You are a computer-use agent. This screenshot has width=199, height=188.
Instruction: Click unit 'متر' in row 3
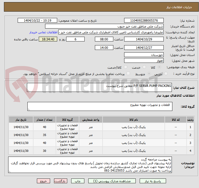[x=91, y=143]
